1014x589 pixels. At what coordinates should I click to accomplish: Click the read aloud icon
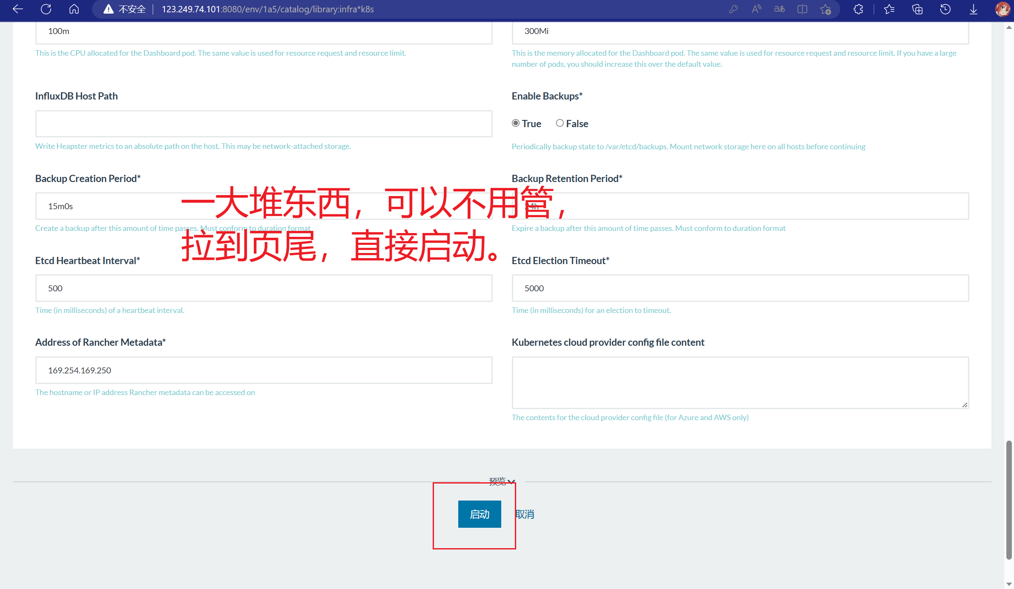click(x=756, y=9)
